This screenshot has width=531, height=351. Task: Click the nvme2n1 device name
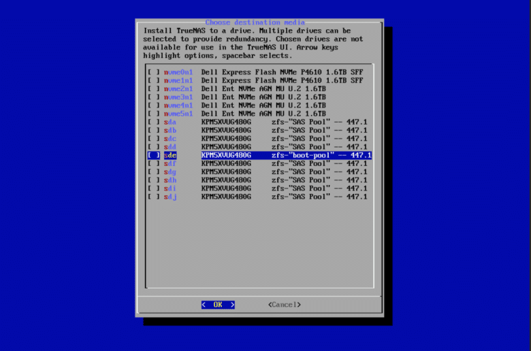[178, 88]
